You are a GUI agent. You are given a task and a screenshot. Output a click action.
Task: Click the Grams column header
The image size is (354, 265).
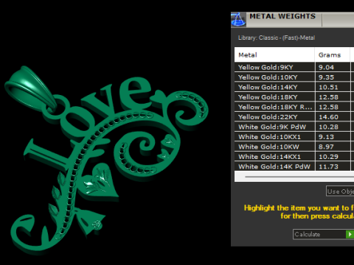point(332,54)
